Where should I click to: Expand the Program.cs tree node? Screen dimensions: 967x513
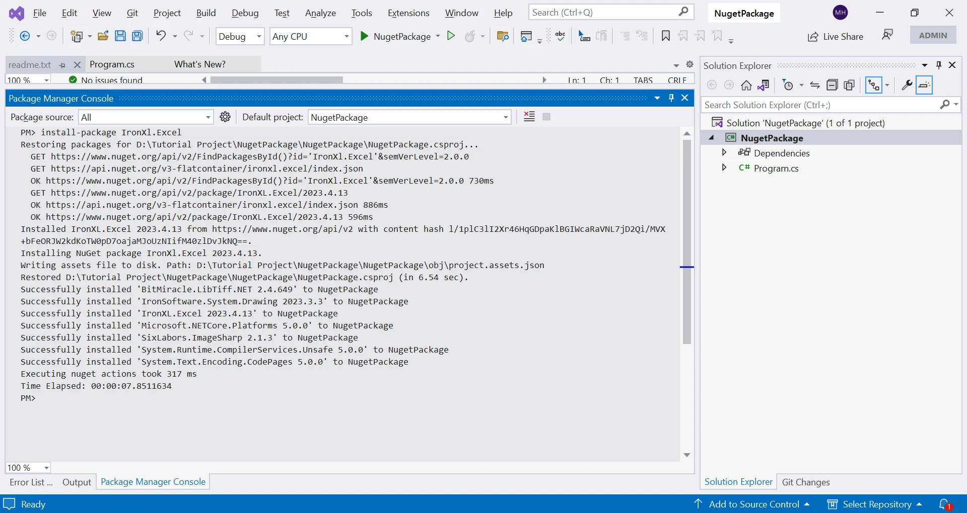(724, 167)
